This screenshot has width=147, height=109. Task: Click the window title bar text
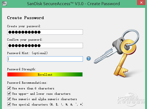pyautogui.click(x=73, y=4)
